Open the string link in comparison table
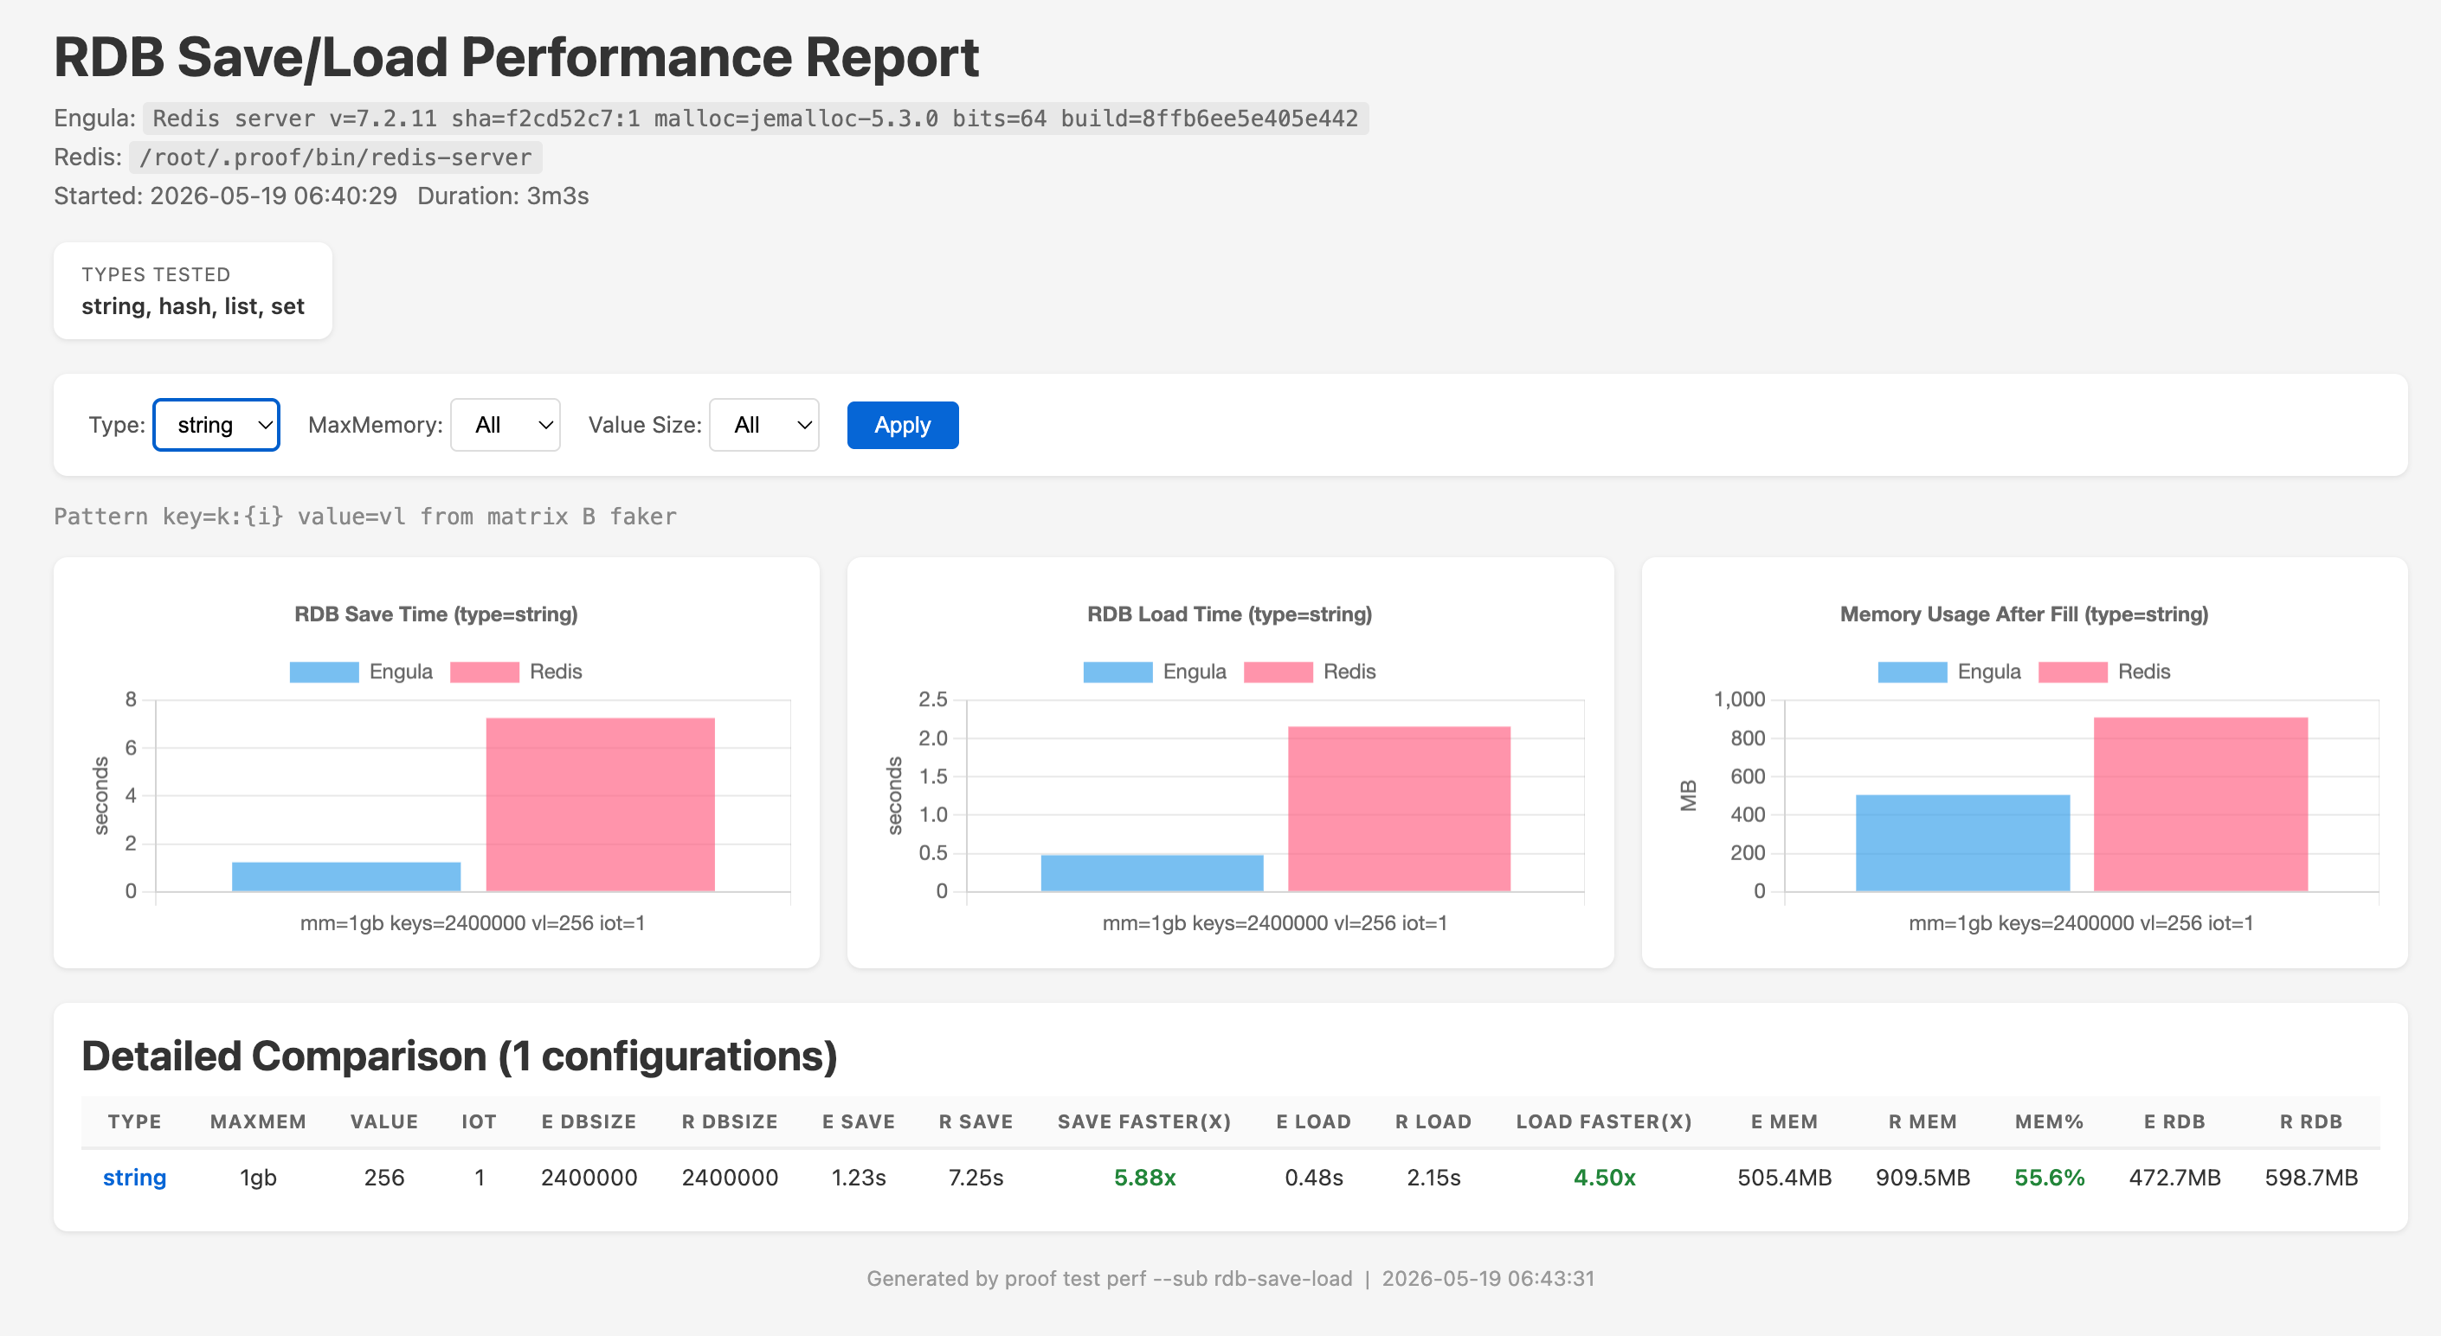Viewport: 2441px width, 1336px height. coord(134,1178)
